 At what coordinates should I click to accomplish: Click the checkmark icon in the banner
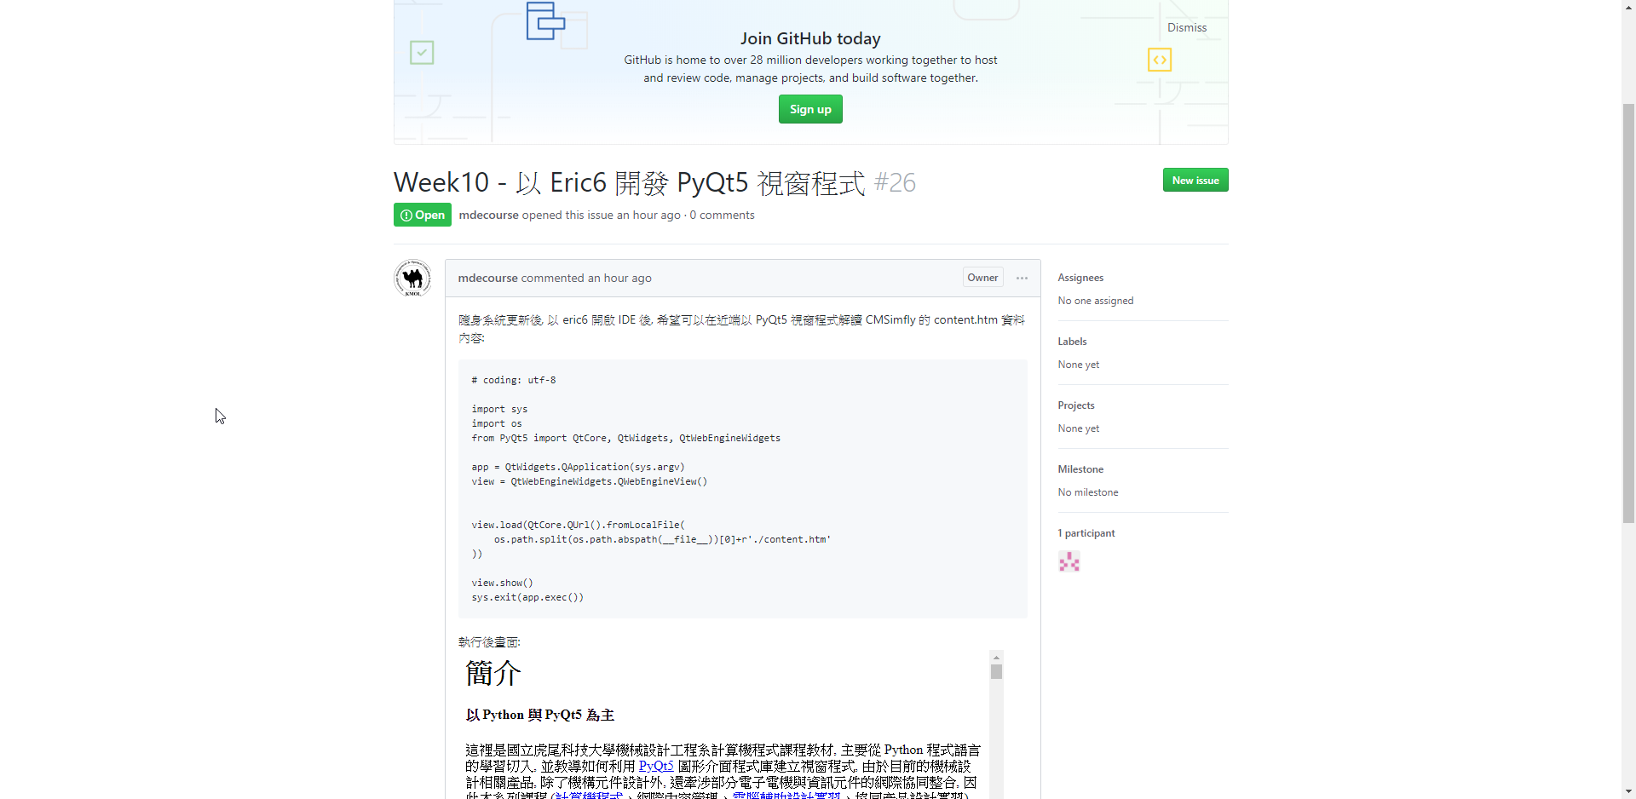click(x=422, y=53)
